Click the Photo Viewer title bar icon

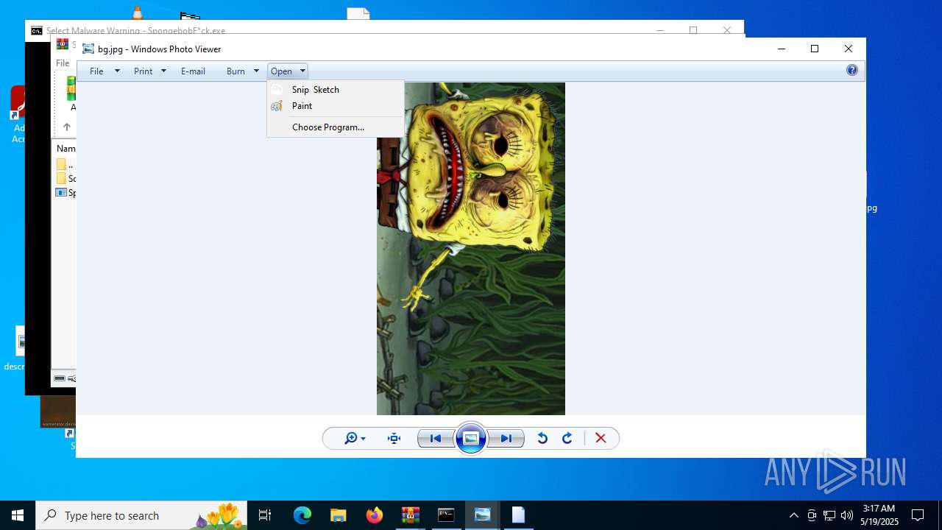point(88,49)
